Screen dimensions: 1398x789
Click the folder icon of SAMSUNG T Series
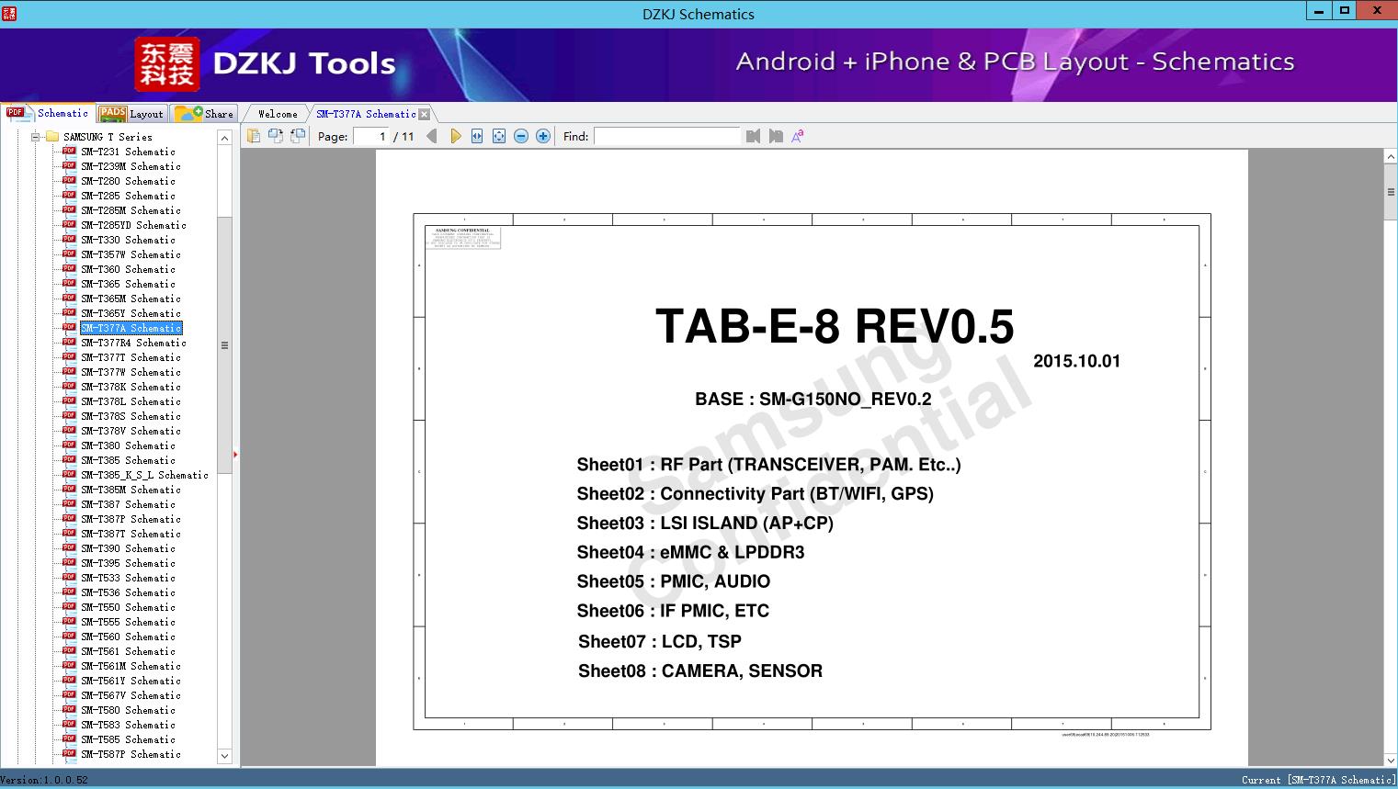(52, 137)
